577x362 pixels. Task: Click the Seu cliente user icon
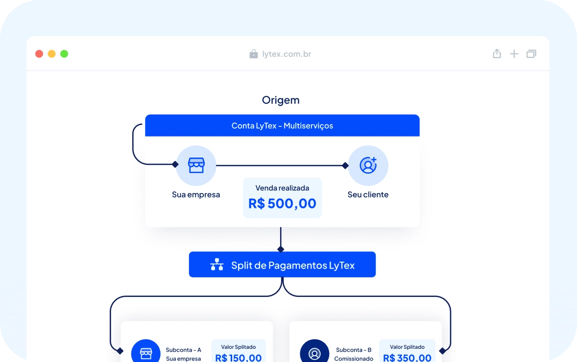[368, 165]
